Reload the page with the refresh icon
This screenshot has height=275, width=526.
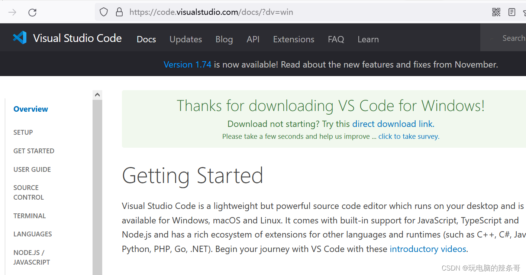click(32, 12)
